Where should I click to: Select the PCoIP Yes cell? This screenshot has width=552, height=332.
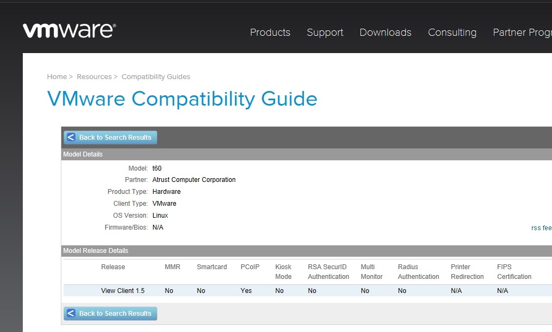point(246,290)
